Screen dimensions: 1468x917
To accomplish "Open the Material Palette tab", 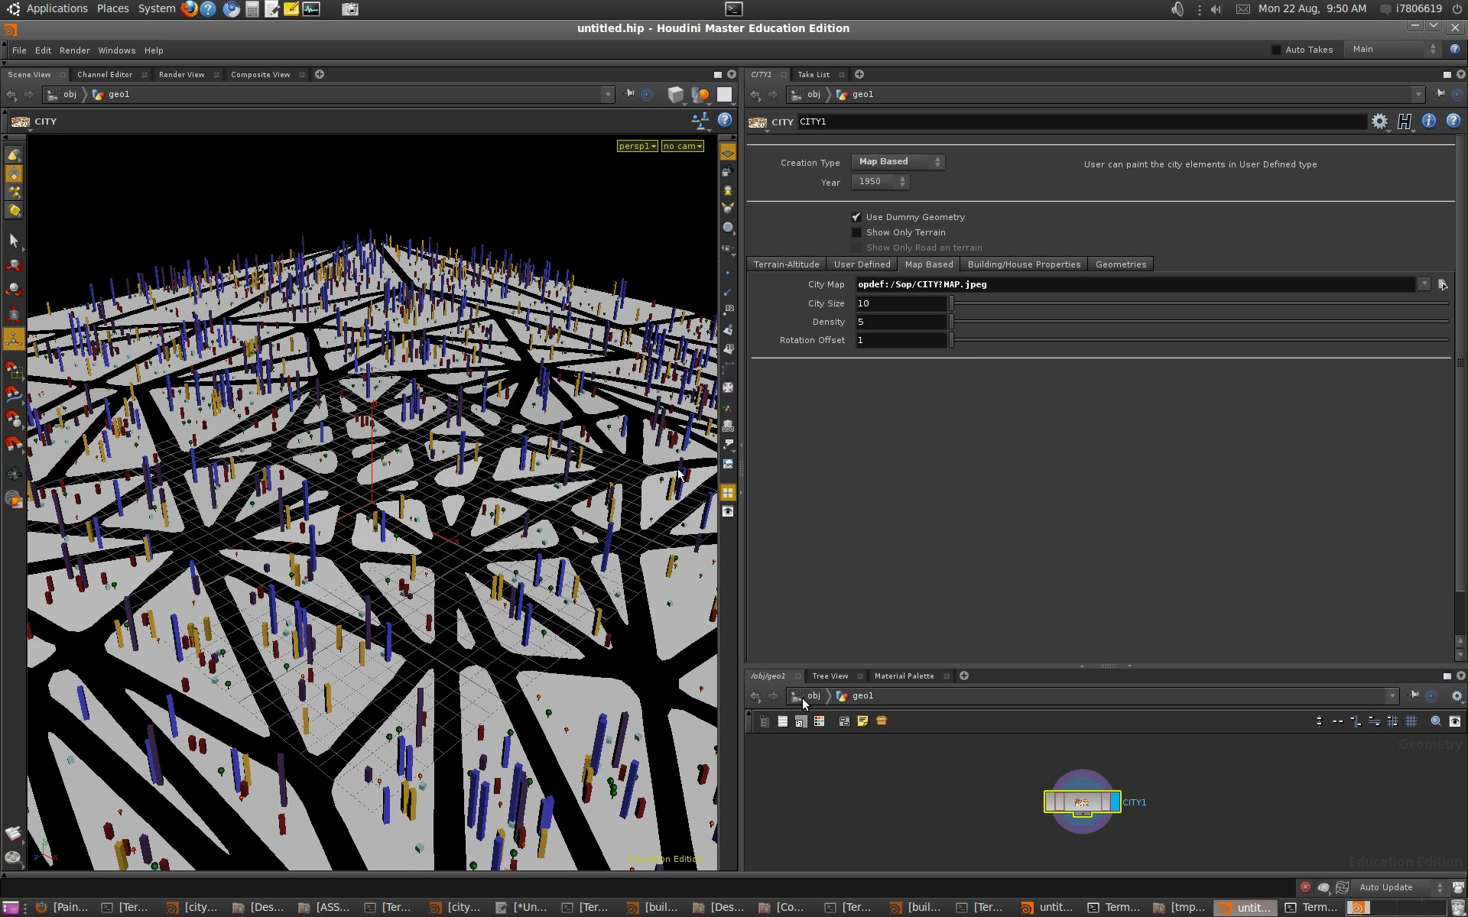I will tap(904, 676).
